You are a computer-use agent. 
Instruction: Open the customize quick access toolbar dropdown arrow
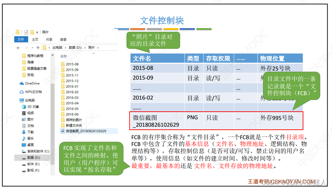(x=37, y=32)
